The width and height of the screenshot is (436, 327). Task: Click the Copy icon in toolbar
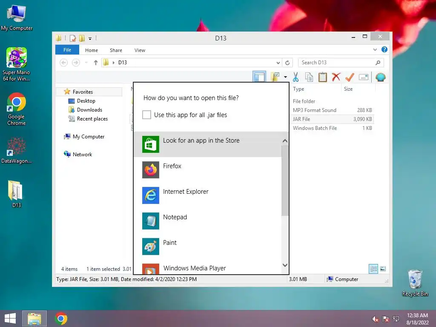(309, 77)
